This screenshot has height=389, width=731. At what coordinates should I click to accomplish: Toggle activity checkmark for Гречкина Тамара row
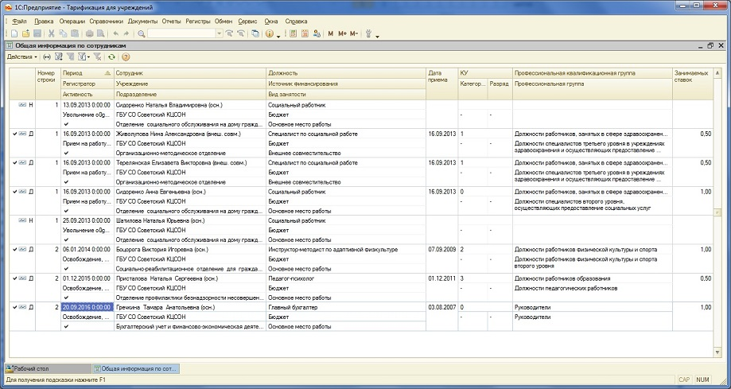pos(67,326)
